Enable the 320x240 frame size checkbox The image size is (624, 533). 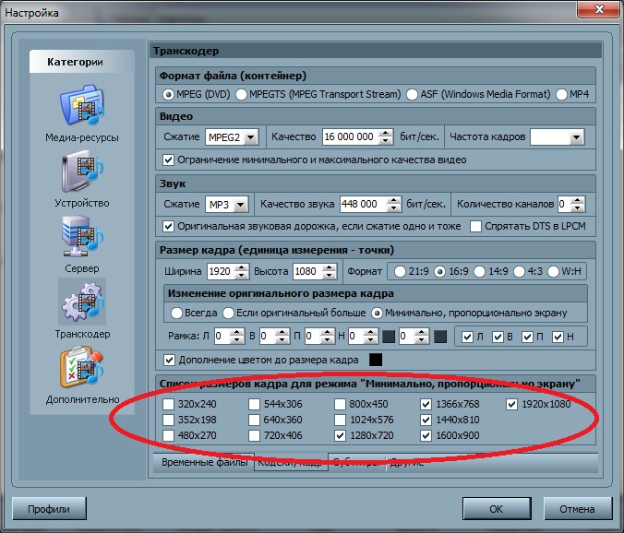167,404
